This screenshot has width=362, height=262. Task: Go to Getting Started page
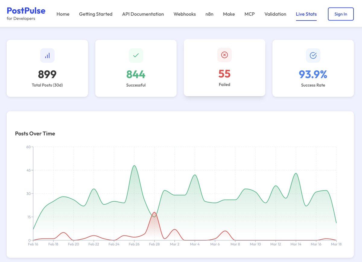96,14
